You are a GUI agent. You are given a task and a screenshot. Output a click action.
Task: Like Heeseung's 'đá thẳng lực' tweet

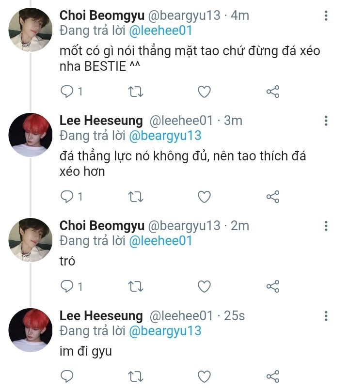[205, 196]
